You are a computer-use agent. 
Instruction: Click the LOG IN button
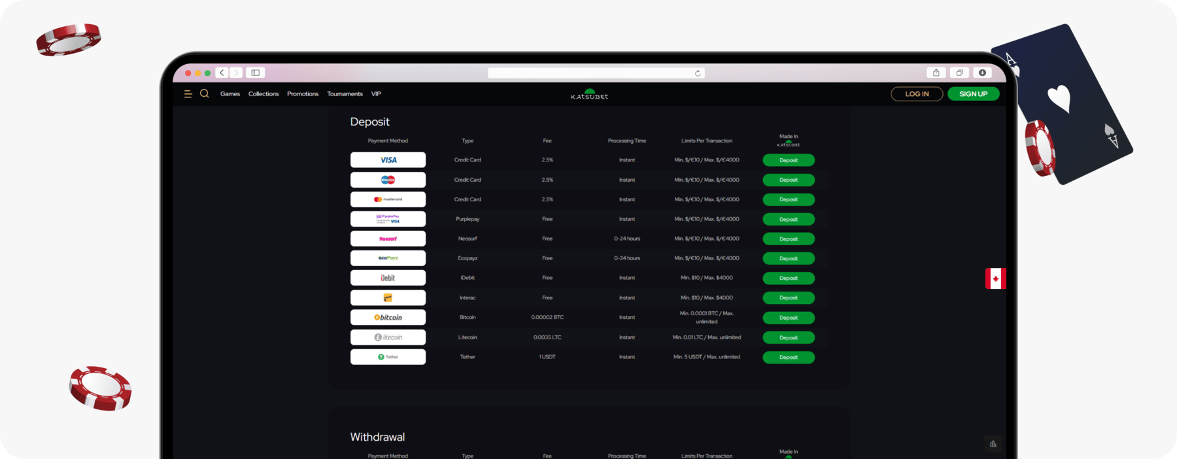coord(917,94)
